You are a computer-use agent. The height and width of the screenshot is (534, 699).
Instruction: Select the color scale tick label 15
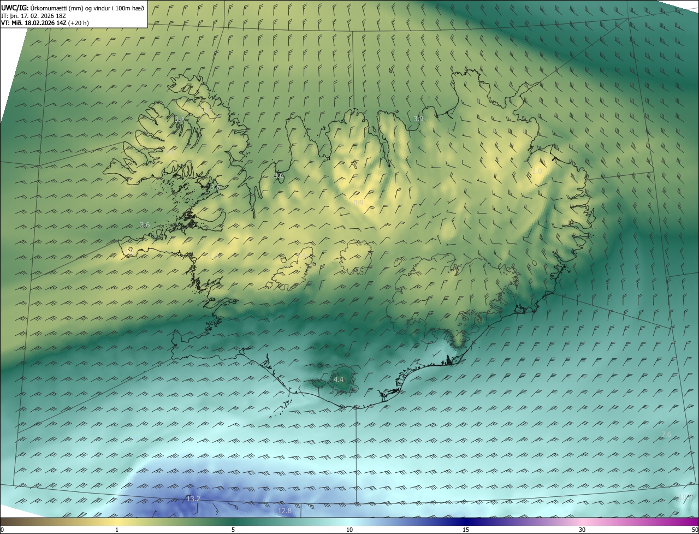coord(466,530)
